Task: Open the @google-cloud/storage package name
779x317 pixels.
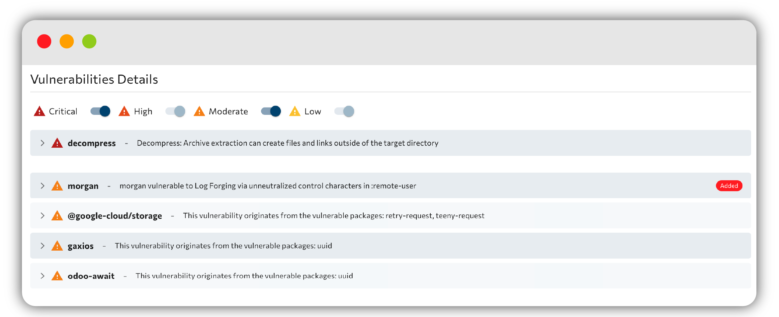Action: pyautogui.click(x=115, y=216)
